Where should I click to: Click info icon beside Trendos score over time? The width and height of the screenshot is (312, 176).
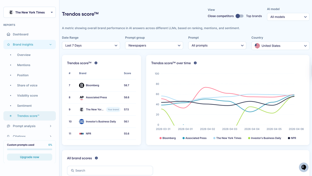(195, 63)
